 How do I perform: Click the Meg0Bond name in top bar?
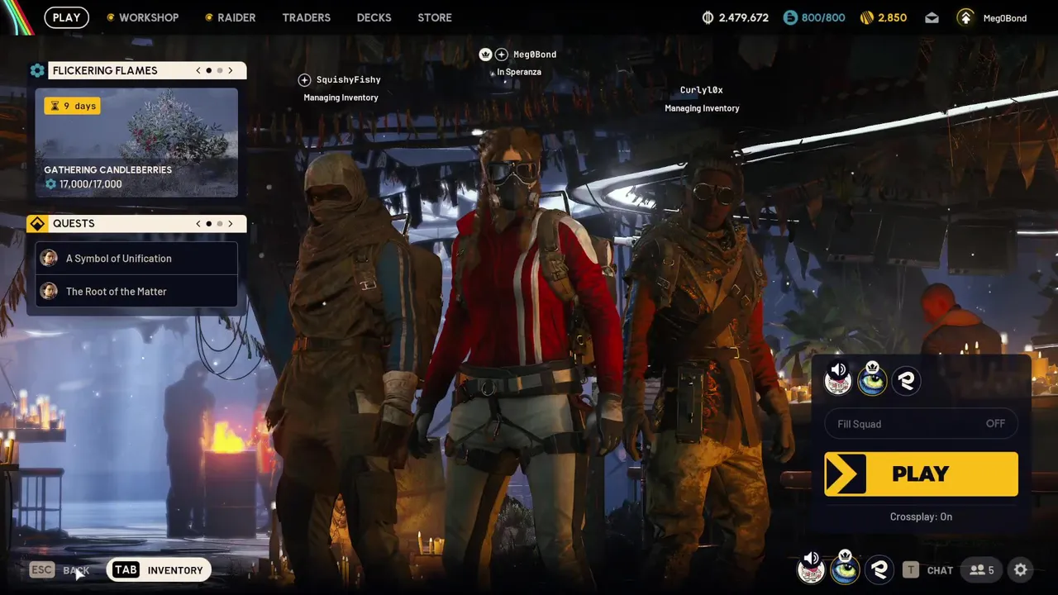[1005, 18]
